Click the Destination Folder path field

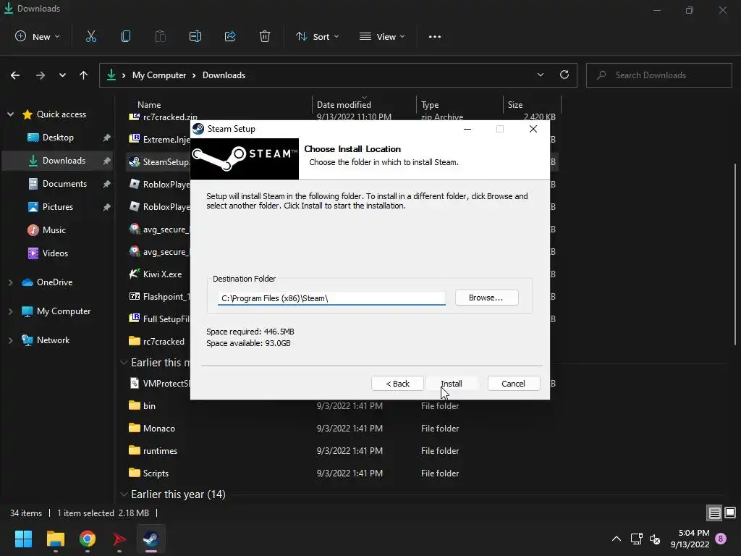(331, 298)
